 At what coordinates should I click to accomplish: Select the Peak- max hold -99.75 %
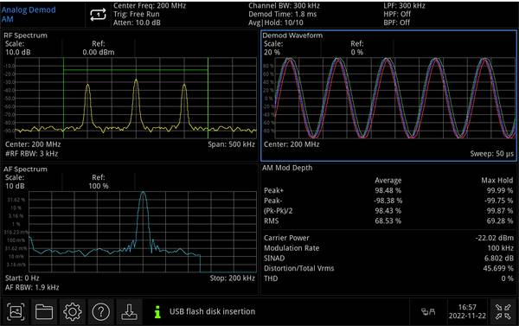click(499, 201)
